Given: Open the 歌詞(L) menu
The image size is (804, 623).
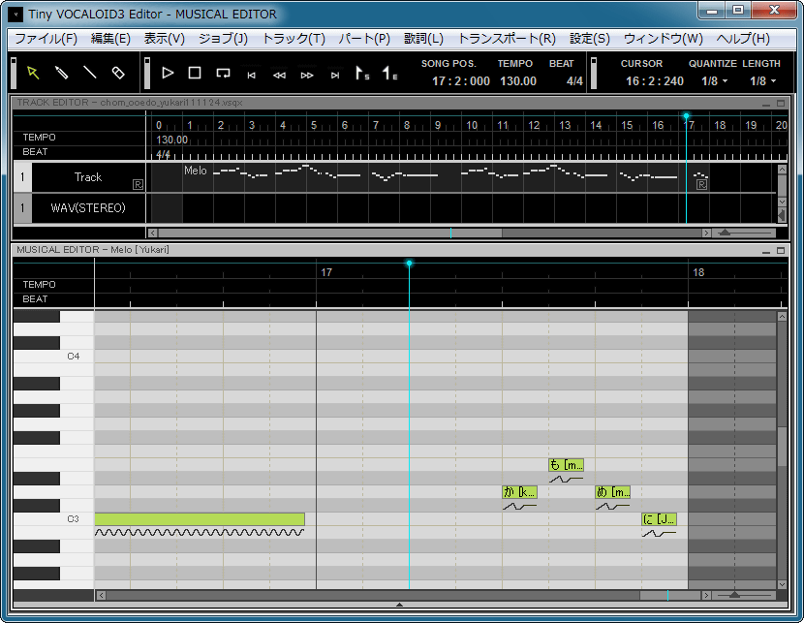Looking at the screenshot, I should pos(423,39).
